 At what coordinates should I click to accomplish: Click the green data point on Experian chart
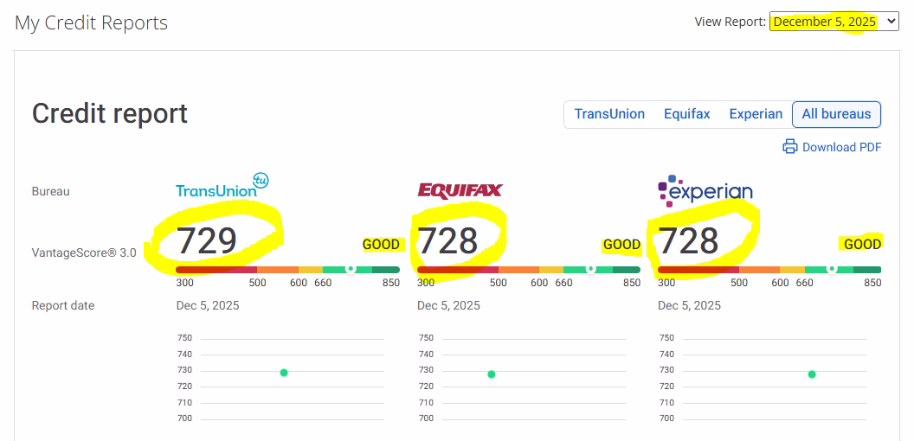(x=812, y=374)
